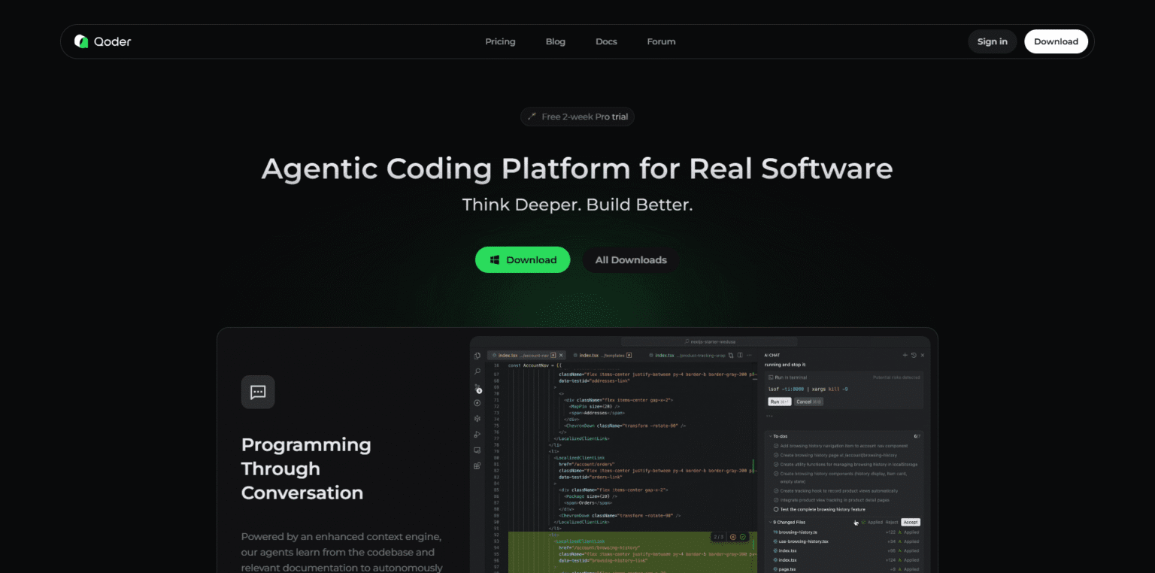
Task: Open chat history icon in AI Chat panel
Action: pyautogui.click(x=914, y=356)
